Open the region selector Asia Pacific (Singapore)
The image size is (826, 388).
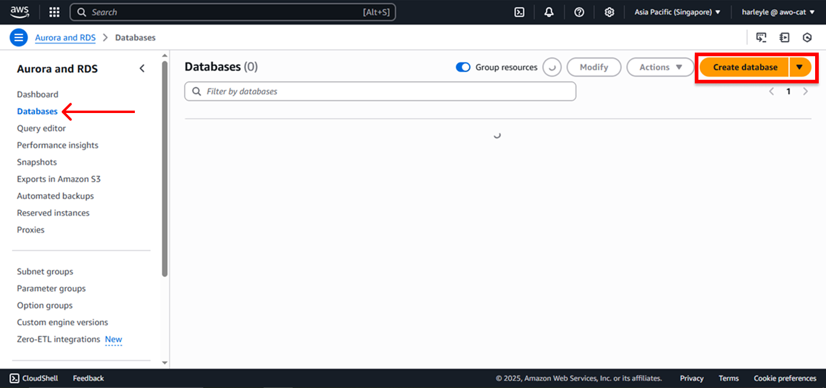(677, 12)
